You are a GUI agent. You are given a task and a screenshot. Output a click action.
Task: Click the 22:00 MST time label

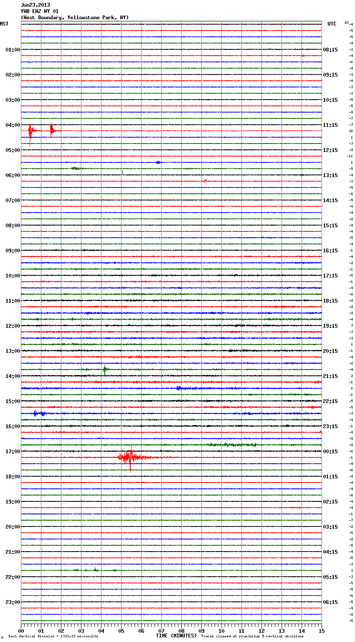[x=13, y=577]
